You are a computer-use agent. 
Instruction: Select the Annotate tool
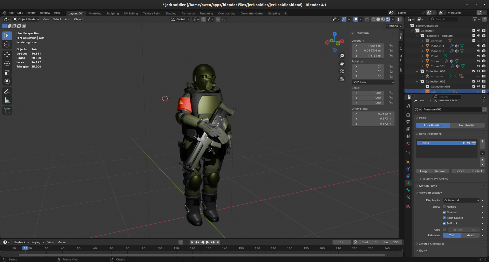7,91
